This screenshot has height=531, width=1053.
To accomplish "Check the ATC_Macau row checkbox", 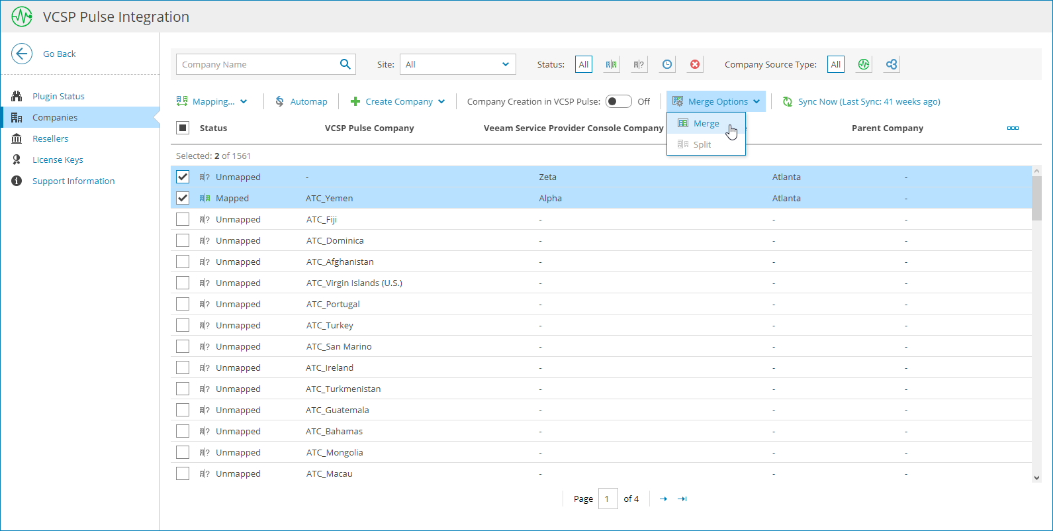I will 183,473.
